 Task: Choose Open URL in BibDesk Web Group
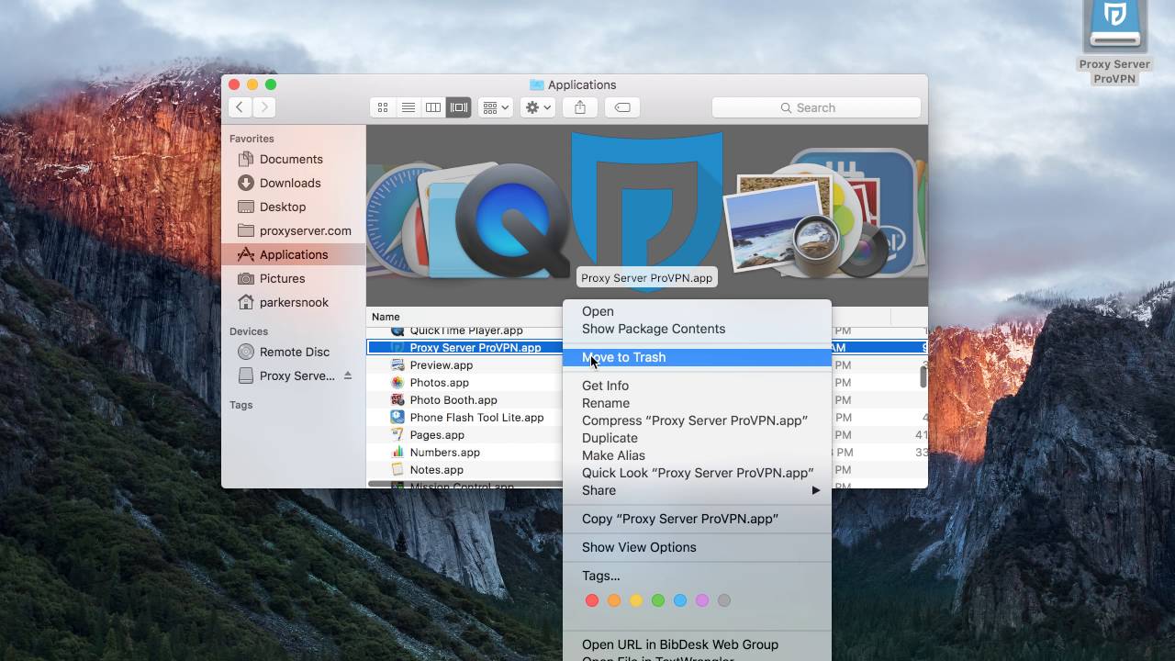[697, 644]
